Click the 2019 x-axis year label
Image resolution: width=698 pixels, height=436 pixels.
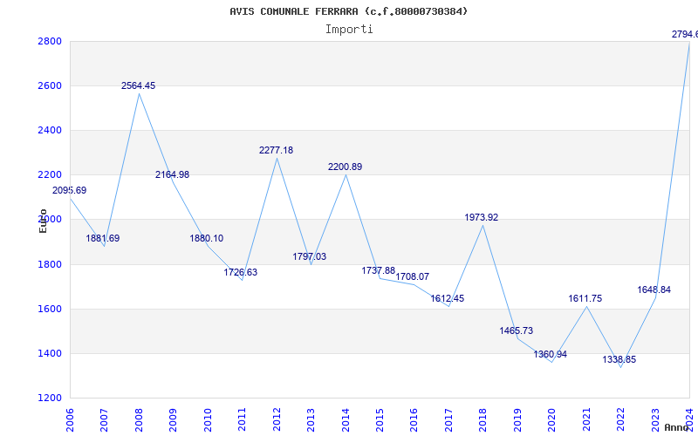click(x=517, y=420)
